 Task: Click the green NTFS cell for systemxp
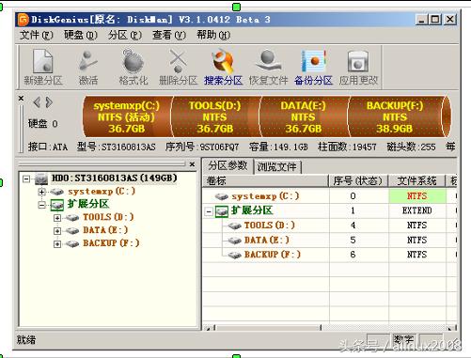(417, 196)
